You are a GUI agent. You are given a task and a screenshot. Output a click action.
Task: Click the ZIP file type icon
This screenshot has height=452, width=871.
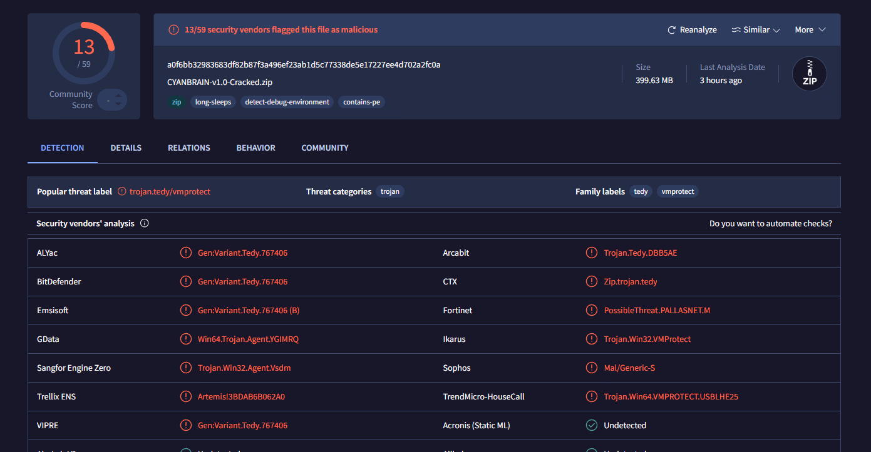pyautogui.click(x=809, y=74)
